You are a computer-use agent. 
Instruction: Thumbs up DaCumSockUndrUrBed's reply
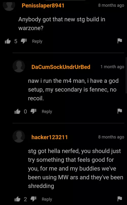[18, 111]
